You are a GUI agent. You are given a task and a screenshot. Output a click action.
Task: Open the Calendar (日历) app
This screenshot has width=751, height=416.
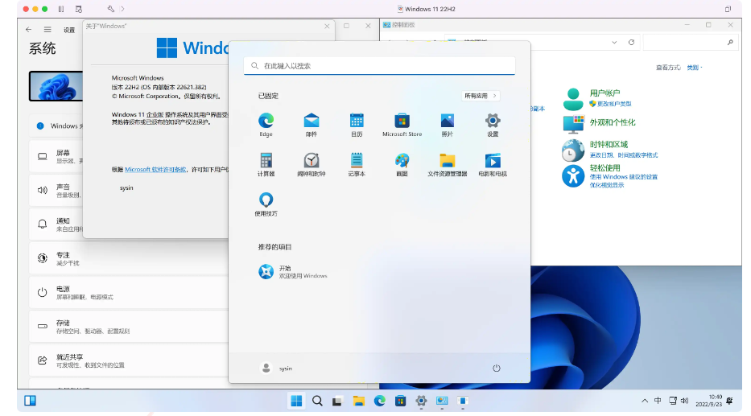click(357, 125)
